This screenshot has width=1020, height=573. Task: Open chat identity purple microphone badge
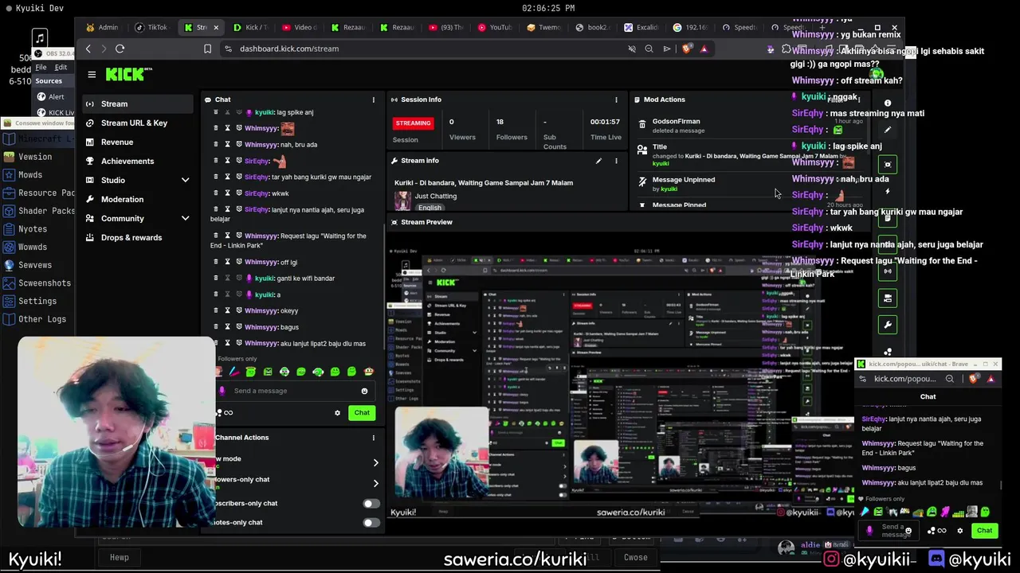coord(222,391)
